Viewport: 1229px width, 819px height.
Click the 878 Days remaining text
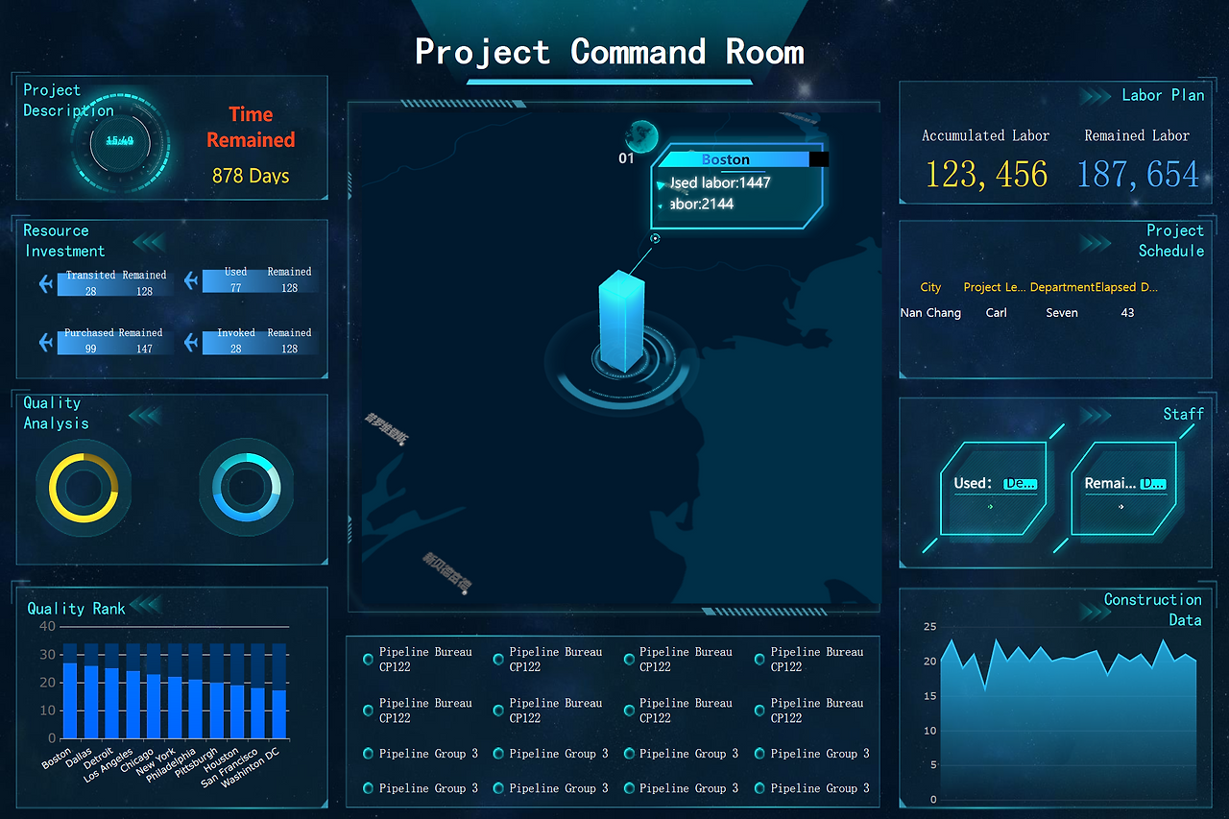tap(250, 176)
